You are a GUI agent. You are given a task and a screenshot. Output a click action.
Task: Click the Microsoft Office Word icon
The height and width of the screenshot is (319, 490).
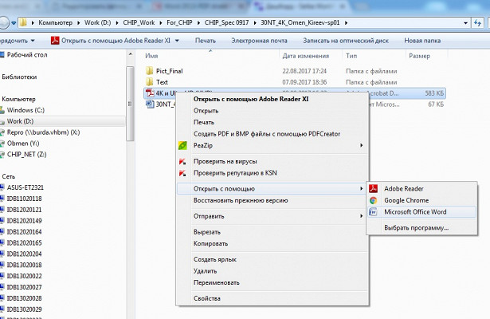374,212
